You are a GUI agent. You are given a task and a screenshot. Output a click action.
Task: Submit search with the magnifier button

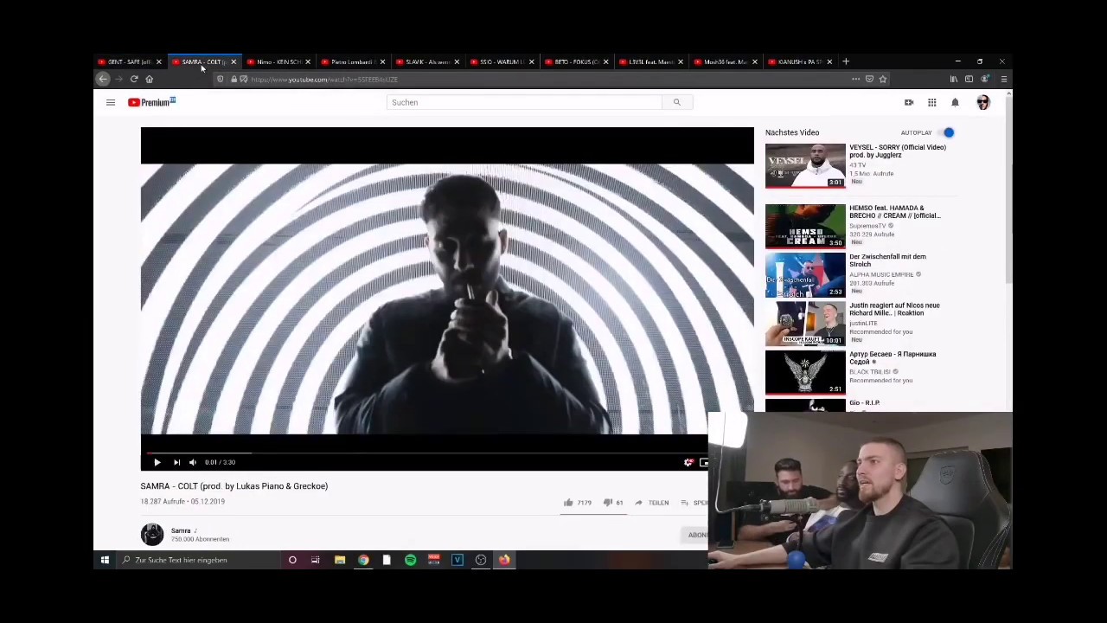(x=676, y=102)
